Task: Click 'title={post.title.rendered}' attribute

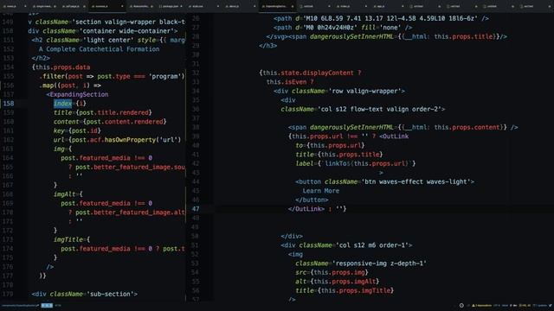Action: point(103,112)
